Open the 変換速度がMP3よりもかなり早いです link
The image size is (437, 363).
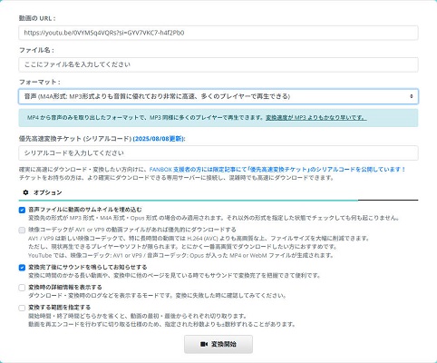(316, 117)
